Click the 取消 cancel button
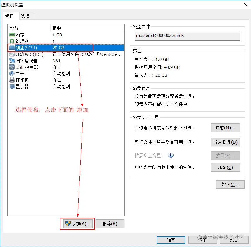The height and width of the screenshot is (247, 251). click(203, 240)
